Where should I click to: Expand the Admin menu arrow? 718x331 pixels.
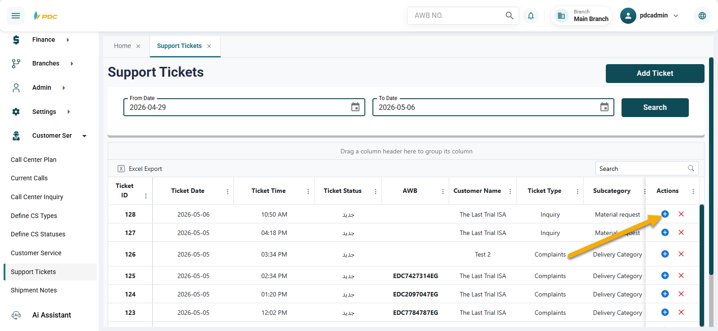[64, 88]
